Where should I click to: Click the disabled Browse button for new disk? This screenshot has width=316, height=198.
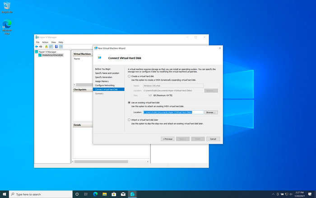[x=211, y=90]
